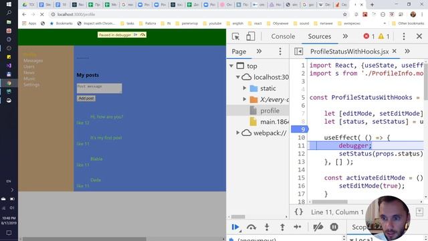The width and height of the screenshot is (428, 241).
Task: Open the profile file in tree
Action: (270, 110)
